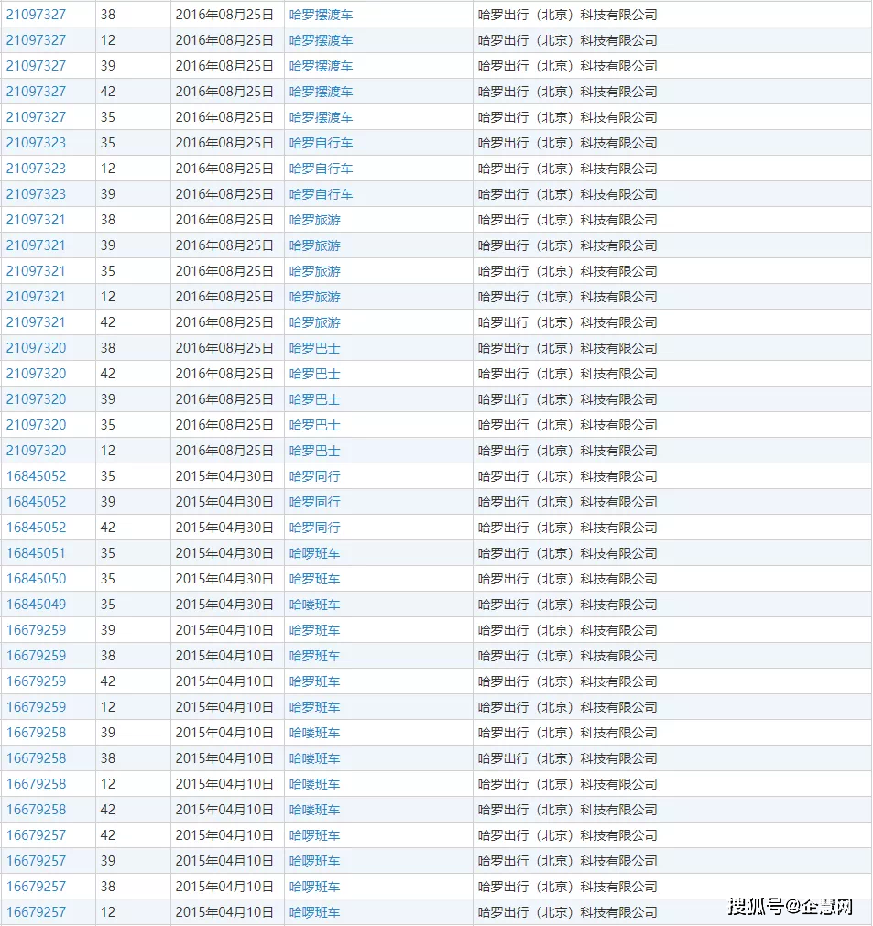Select number 21097321 in the class 35 row
Screen dimensions: 873x926
click(36, 271)
